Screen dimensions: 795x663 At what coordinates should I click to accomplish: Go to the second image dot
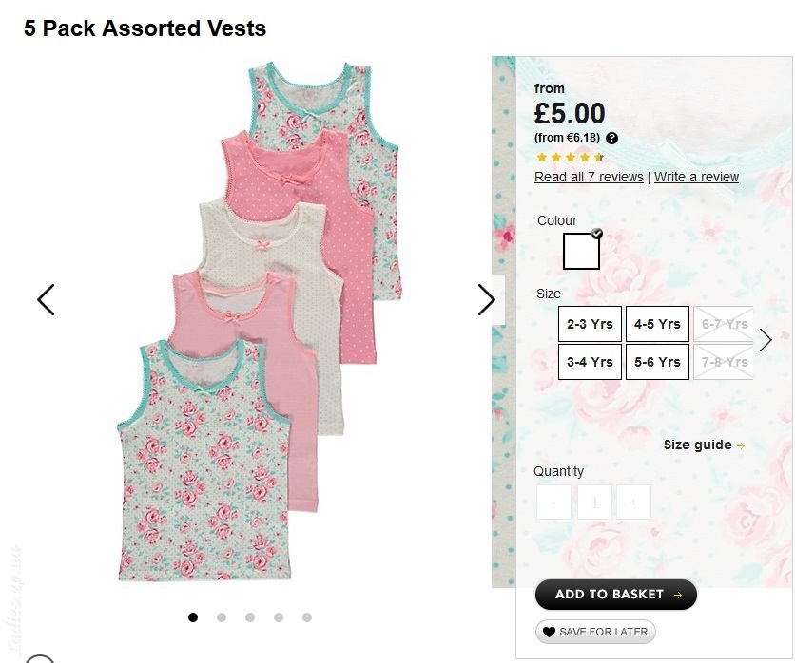point(222,617)
